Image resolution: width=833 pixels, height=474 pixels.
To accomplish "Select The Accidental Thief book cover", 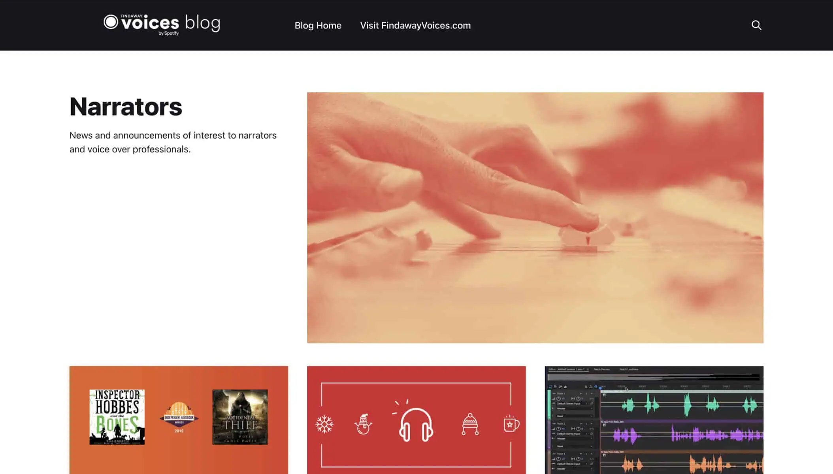I will click(240, 417).
